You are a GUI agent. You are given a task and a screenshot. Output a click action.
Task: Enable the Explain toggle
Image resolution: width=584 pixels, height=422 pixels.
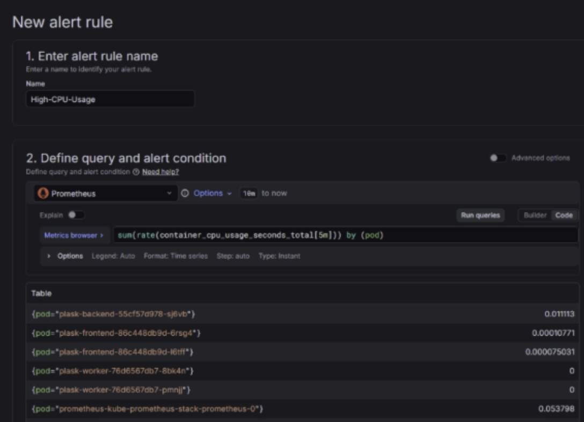tap(76, 215)
